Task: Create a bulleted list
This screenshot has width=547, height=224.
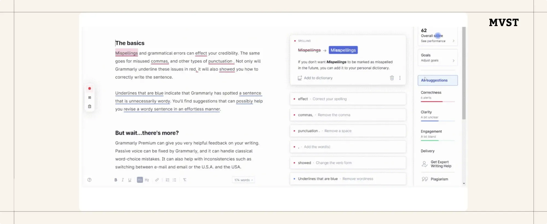Action: [174, 180]
